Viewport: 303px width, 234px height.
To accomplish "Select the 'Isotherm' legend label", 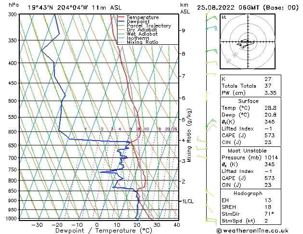I will (x=138, y=38).
